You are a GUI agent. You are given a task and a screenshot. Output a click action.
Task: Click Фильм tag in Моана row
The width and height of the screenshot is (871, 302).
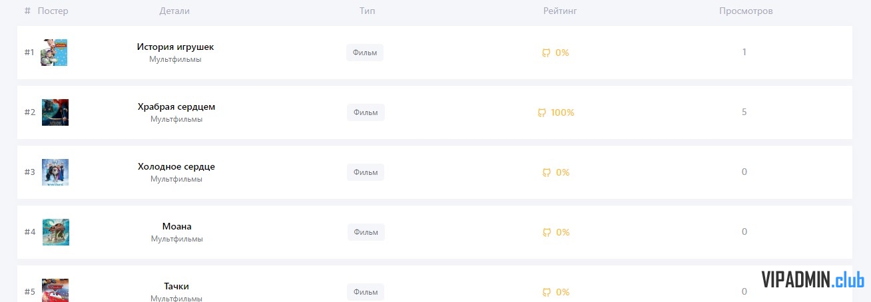pos(366,232)
